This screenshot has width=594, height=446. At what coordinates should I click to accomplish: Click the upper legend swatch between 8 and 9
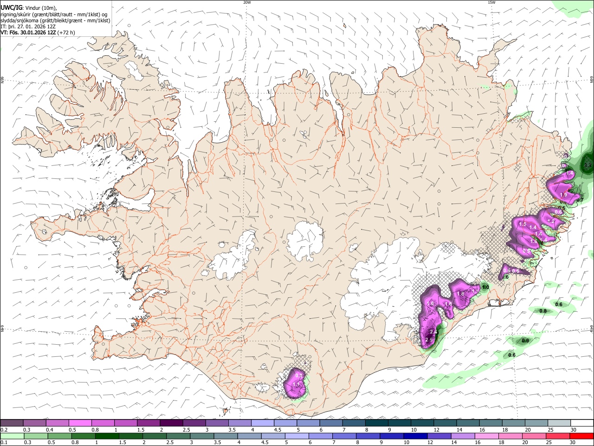pyautogui.click(x=376, y=423)
